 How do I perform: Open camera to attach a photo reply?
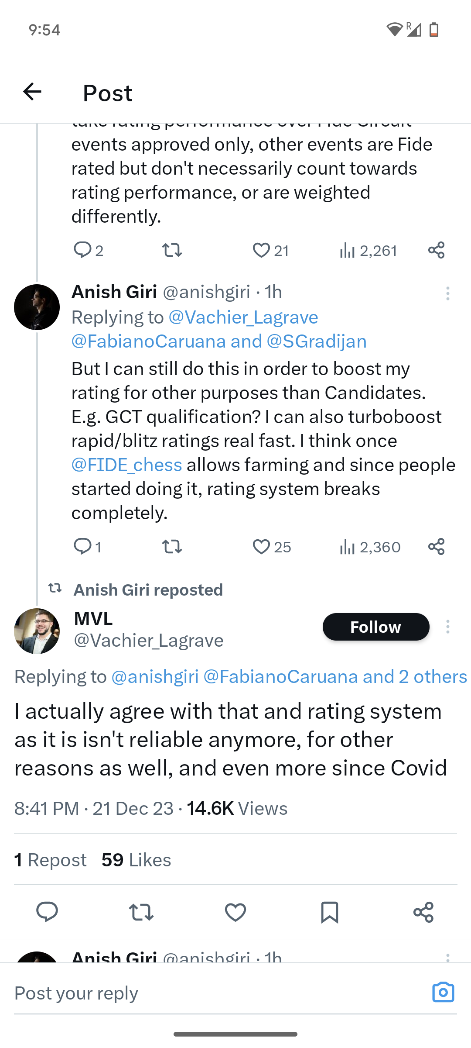443,993
